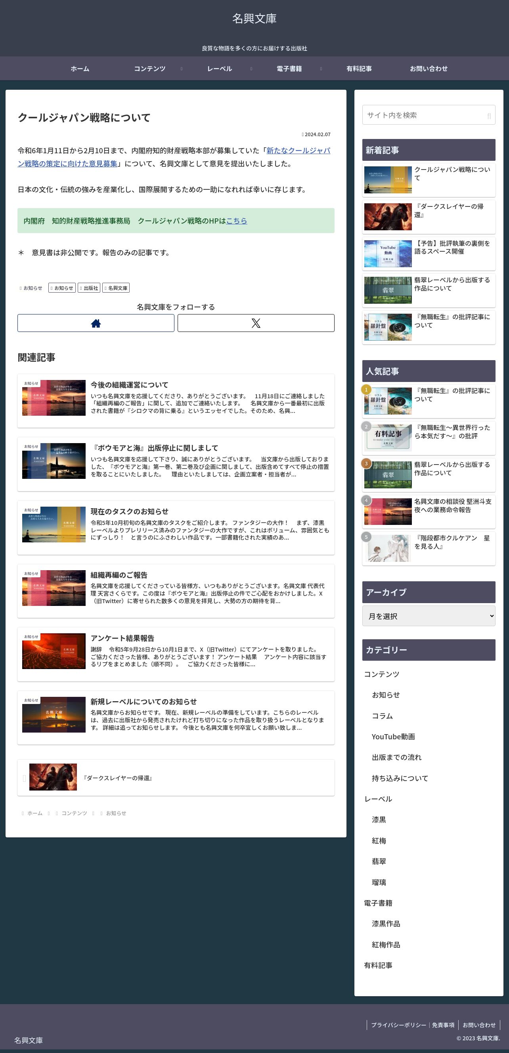Click the お知らせ tag button
Image resolution: width=509 pixels, height=1053 pixels.
tap(61, 288)
